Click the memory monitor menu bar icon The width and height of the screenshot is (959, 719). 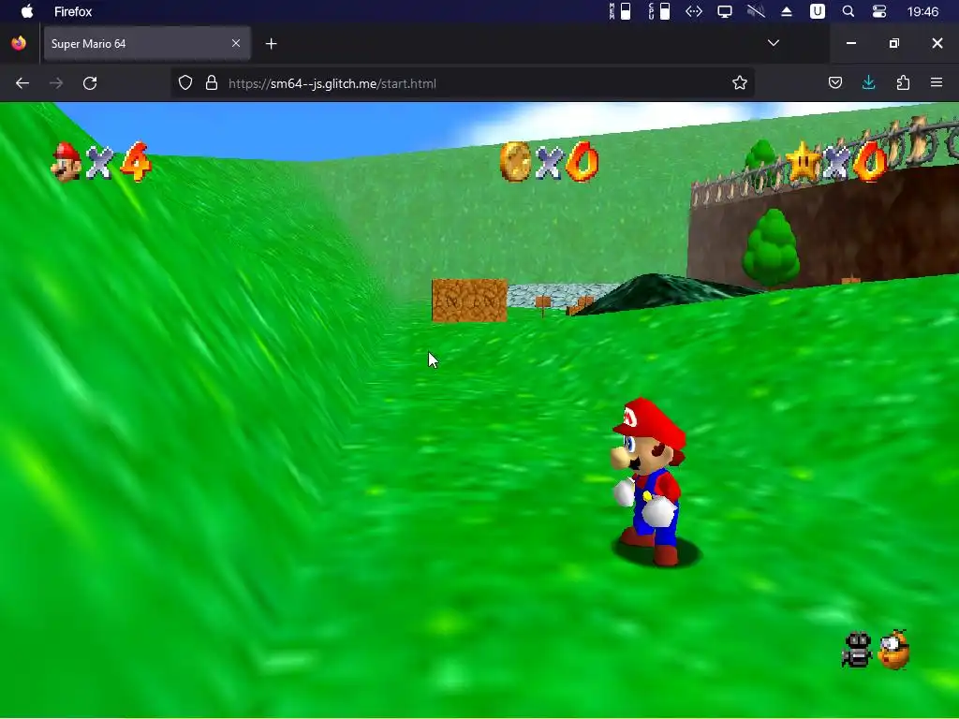620,11
